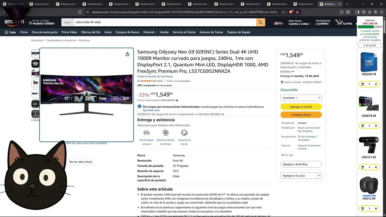Open the Cantidad: 1 quantity dropdown
The width and height of the screenshot is (386, 217).
click(301, 98)
